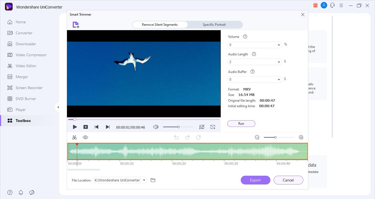Click the add file icon in Smart Trimmer
The width and height of the screenshot is (375, 199).
coord(76,25)
